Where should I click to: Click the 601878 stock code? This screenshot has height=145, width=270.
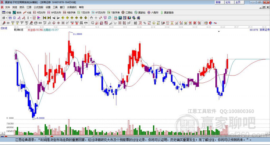click(x=254, y=30)
